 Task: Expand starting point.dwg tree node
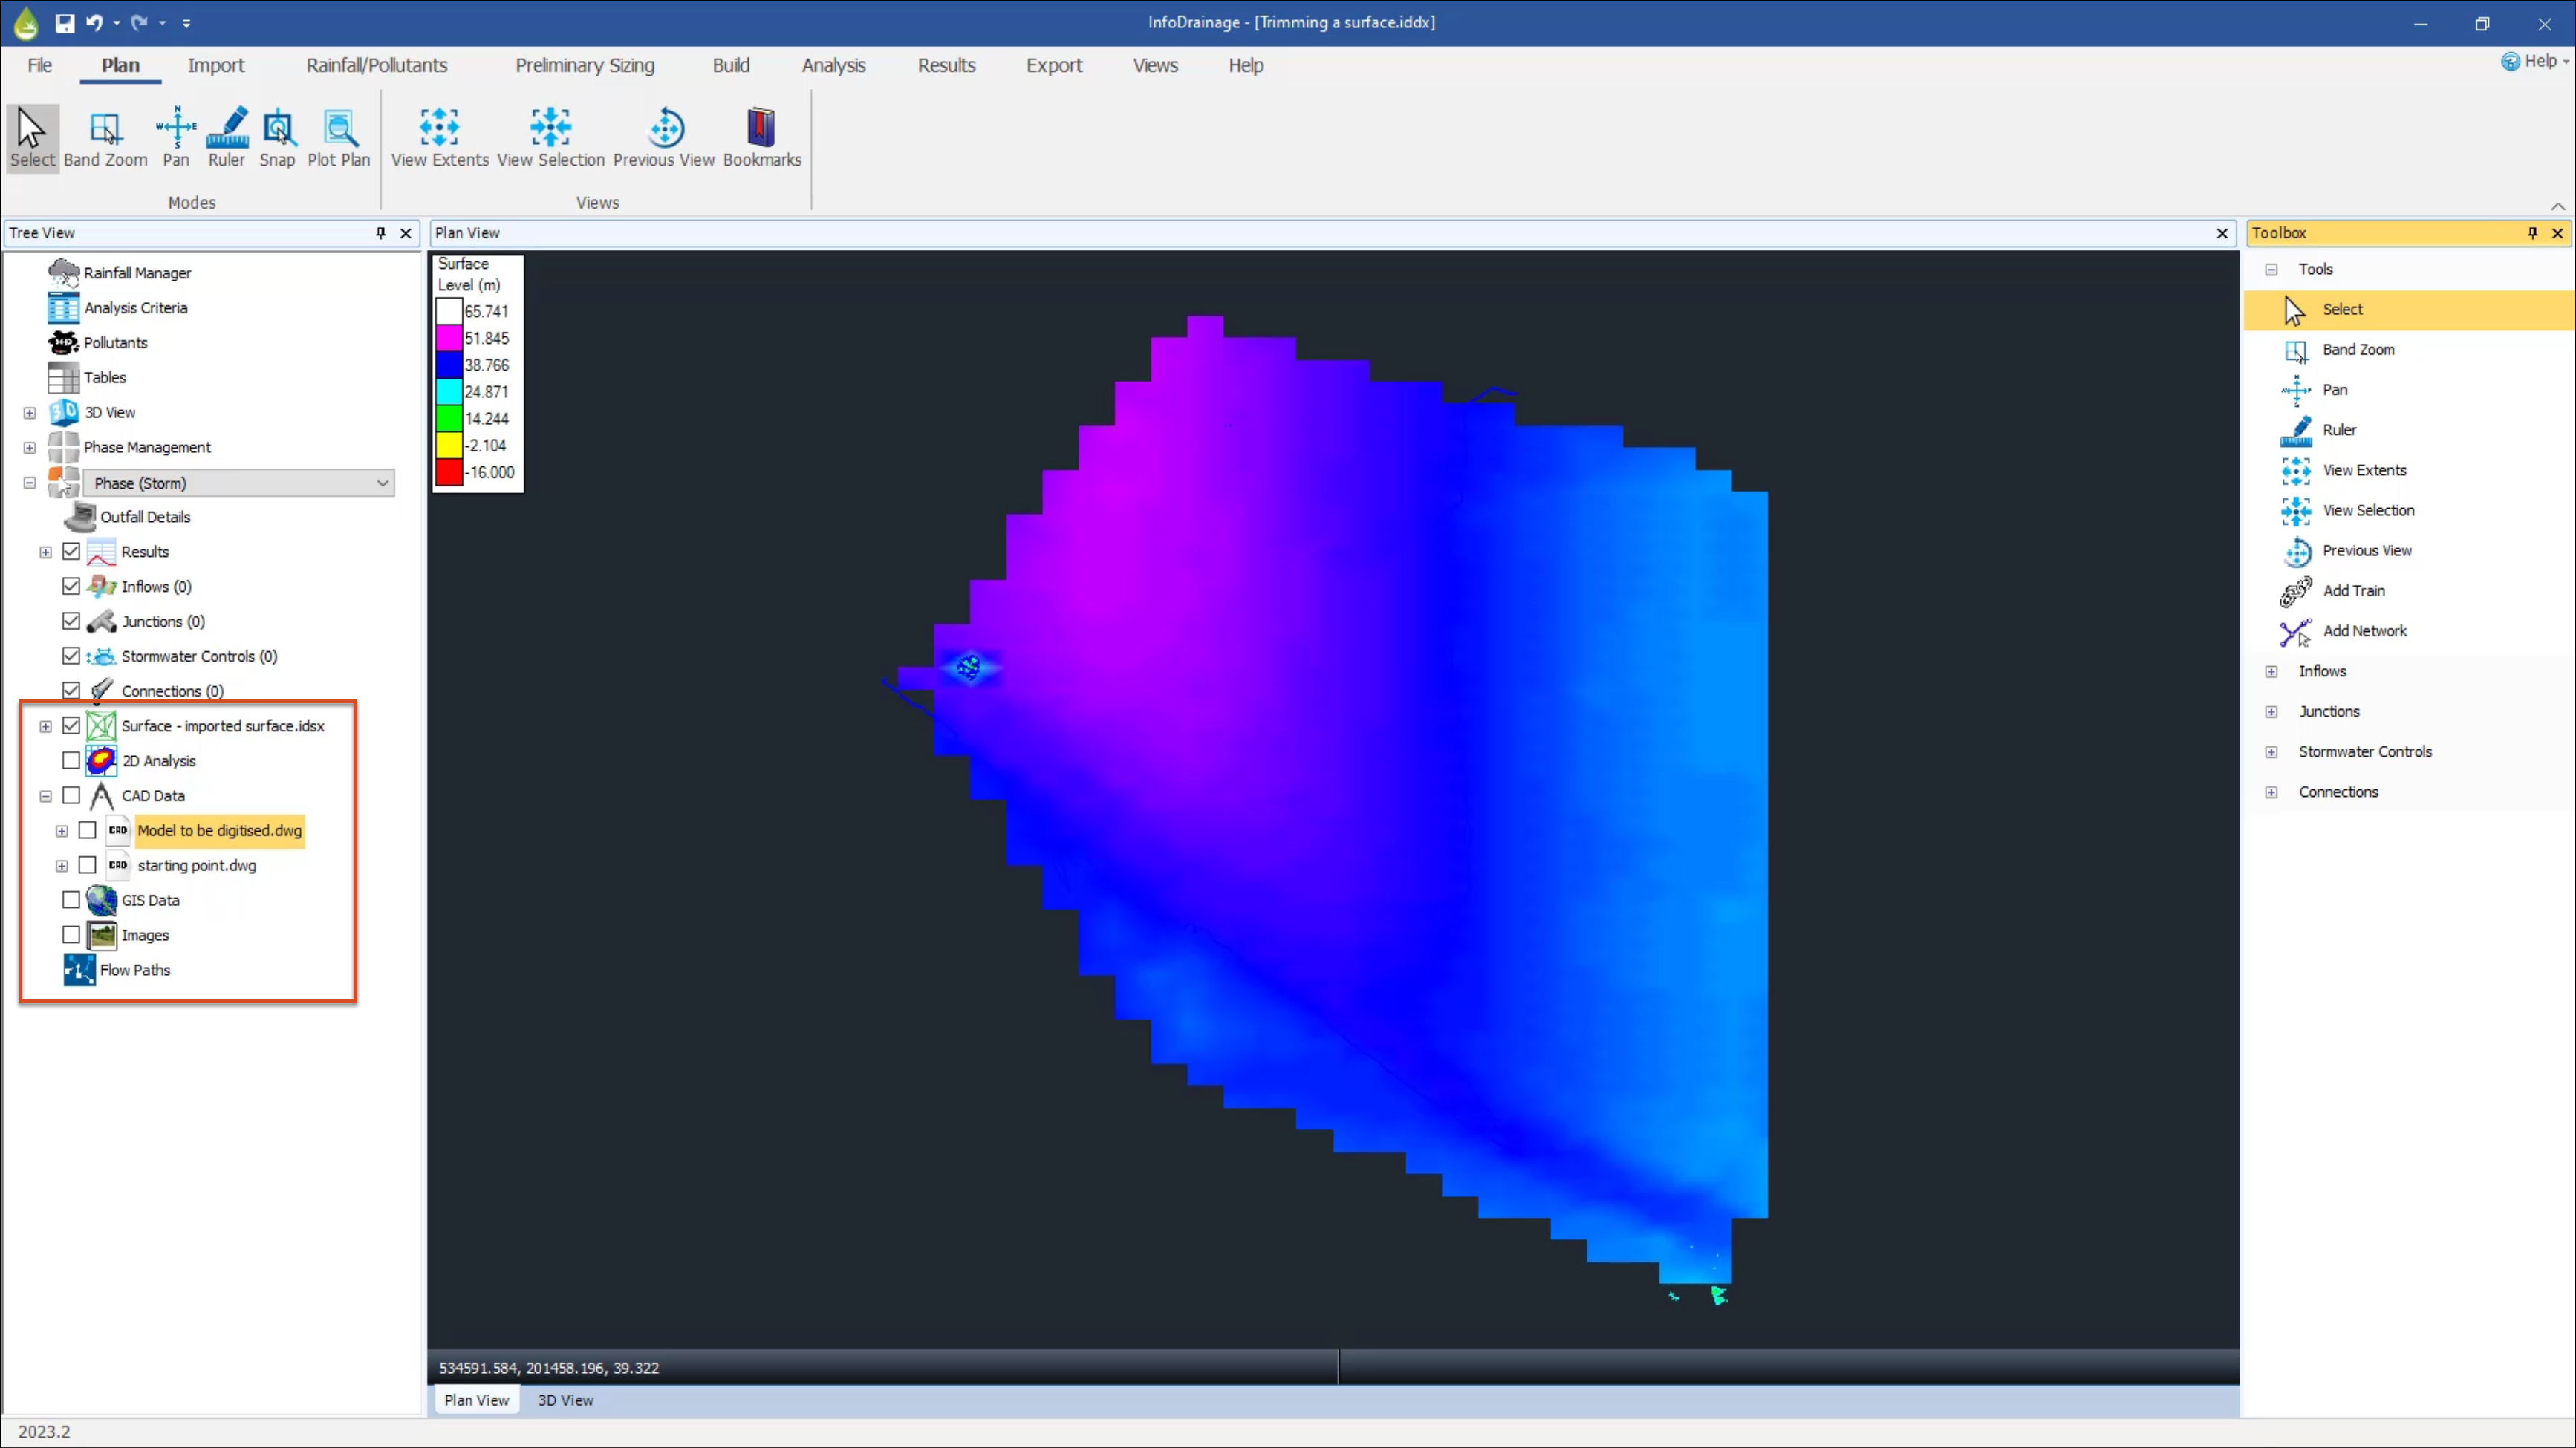(x=62, y=866)
